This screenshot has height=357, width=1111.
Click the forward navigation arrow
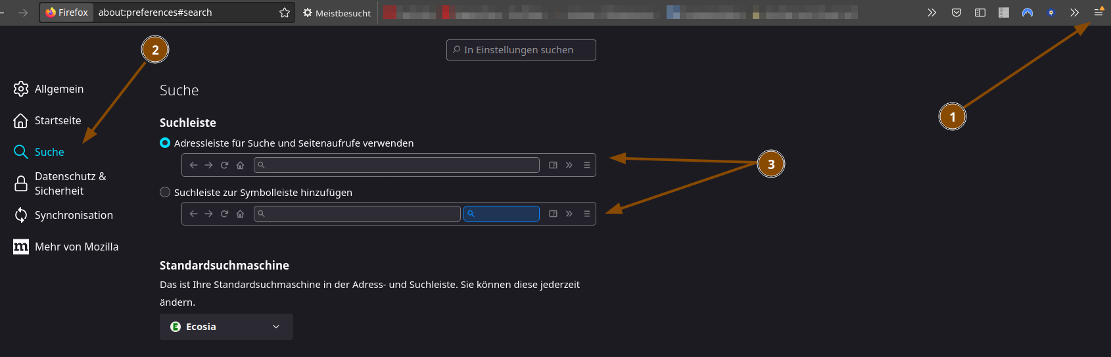[23, 12]
